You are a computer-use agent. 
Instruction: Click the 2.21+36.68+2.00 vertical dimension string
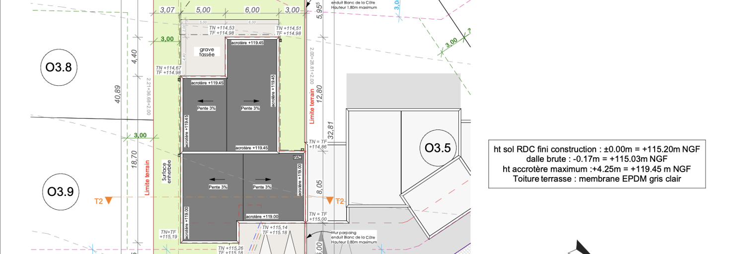click(x=148, y=97)
